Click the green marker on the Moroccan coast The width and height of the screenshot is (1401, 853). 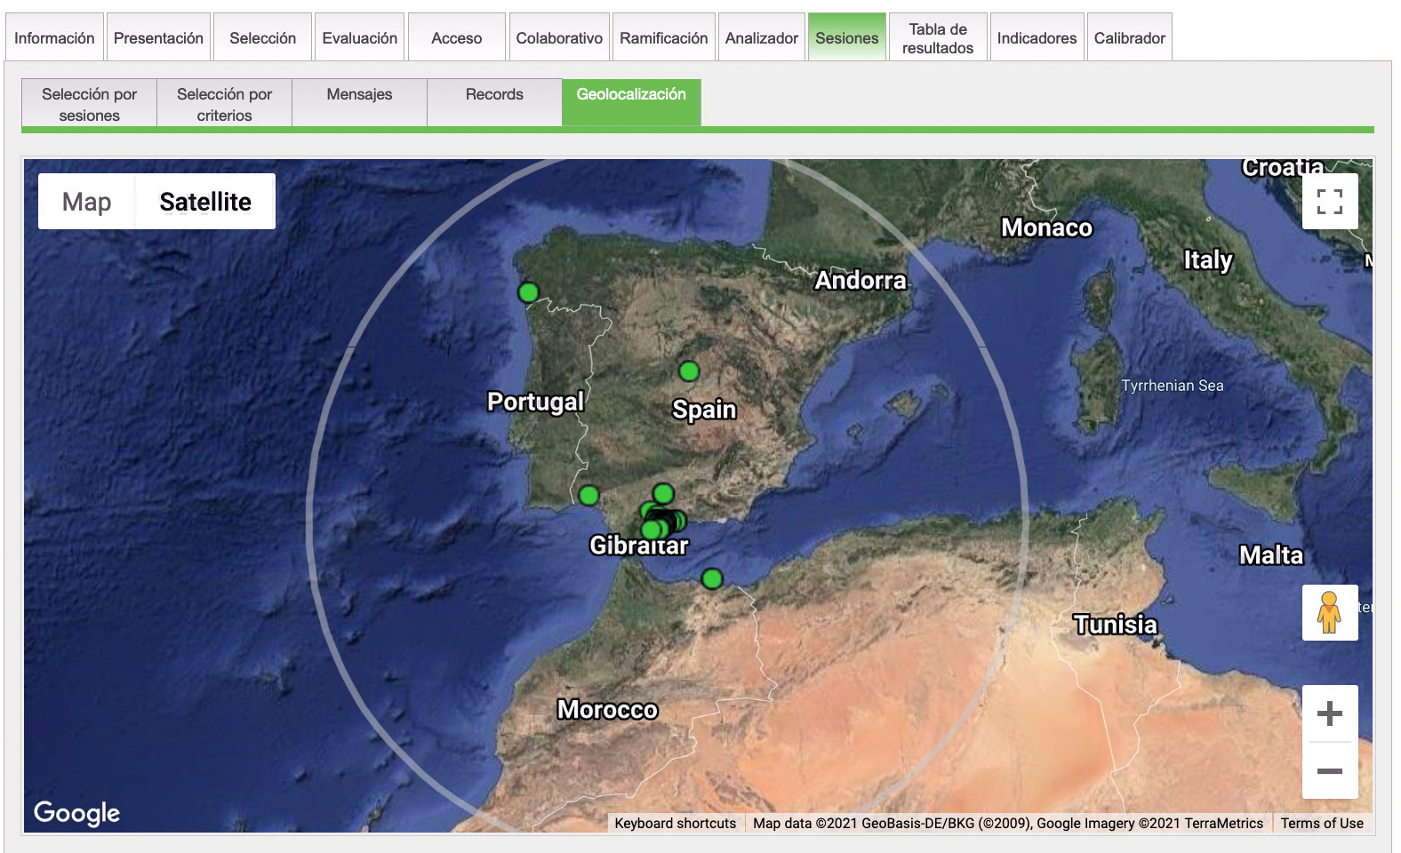(712, 579)
